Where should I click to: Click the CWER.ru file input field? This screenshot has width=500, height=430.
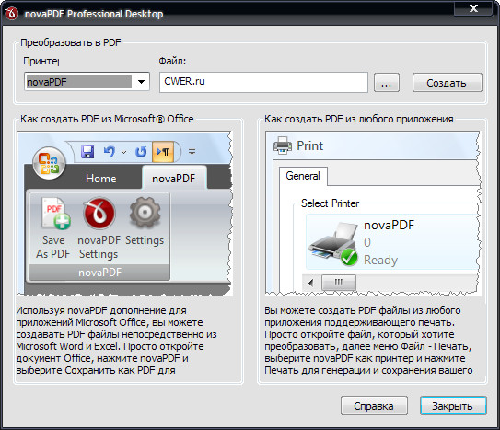click(263, 82)
